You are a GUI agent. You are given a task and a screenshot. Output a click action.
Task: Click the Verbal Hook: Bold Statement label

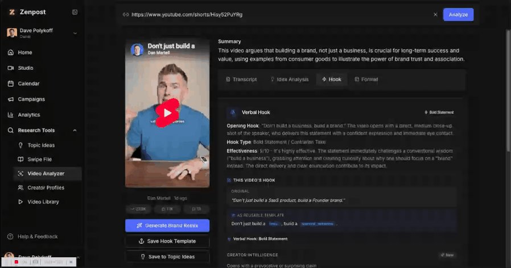pos(261,238)
